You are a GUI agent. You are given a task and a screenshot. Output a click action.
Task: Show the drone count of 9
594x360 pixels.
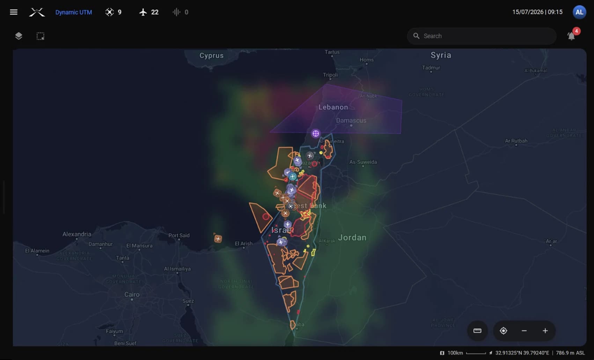pyautogui.click(x=113, y=12)
